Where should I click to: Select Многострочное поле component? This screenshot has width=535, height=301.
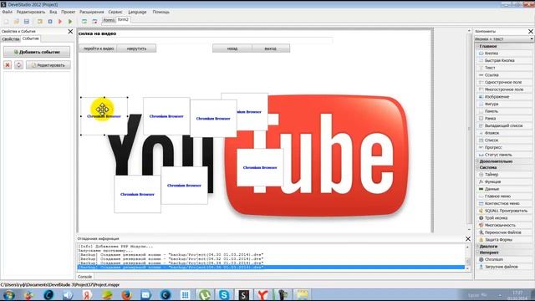505,89
